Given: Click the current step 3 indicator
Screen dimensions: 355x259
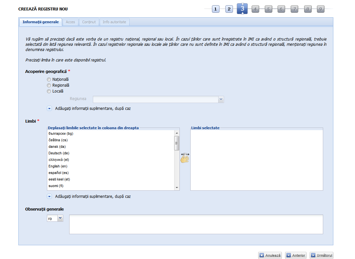Looking at the screenshot, I should point(242,9).
